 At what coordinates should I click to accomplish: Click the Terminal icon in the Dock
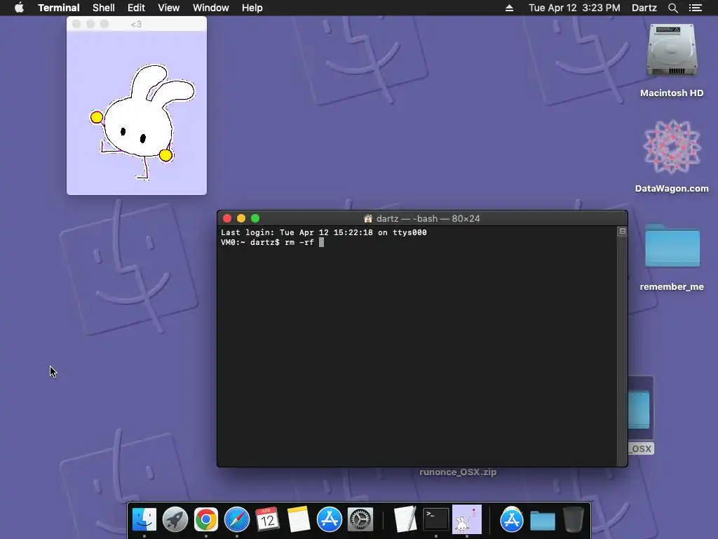(x=436, y=519)
